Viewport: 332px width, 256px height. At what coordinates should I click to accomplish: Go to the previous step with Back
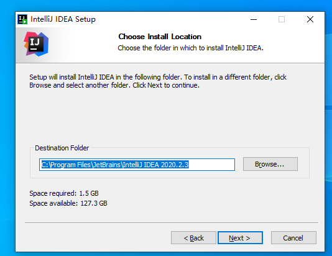point(193,238)
